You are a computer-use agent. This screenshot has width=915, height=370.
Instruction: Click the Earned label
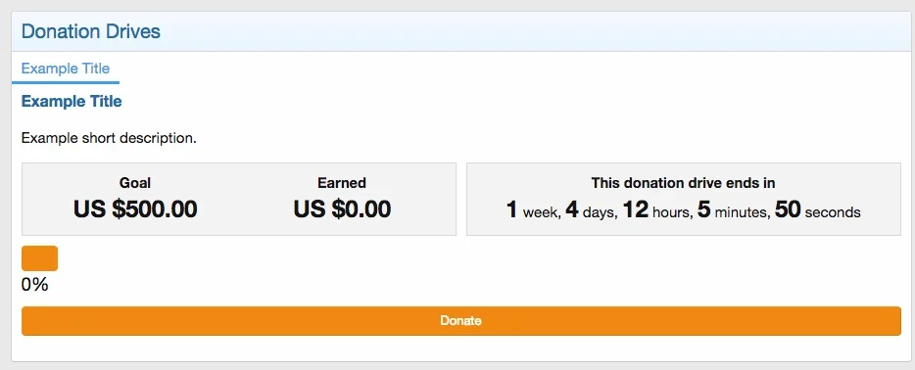342,183
